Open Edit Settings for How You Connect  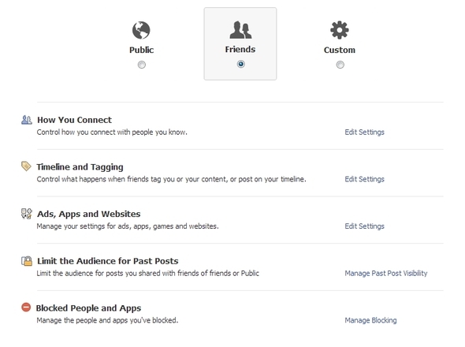[364, 132]
